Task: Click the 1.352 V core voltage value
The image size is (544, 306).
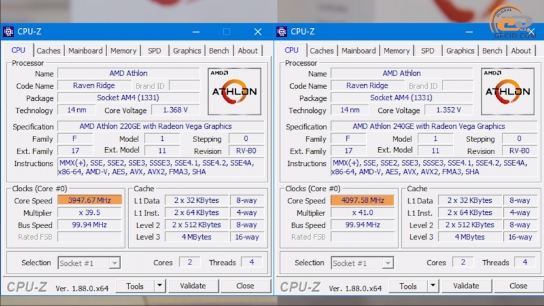Action: tap(448, 110)
